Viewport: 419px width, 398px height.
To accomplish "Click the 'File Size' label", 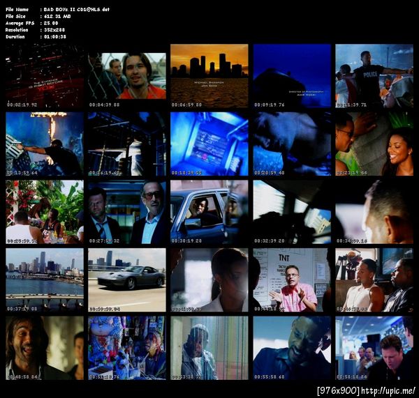I will click(15, 16).
